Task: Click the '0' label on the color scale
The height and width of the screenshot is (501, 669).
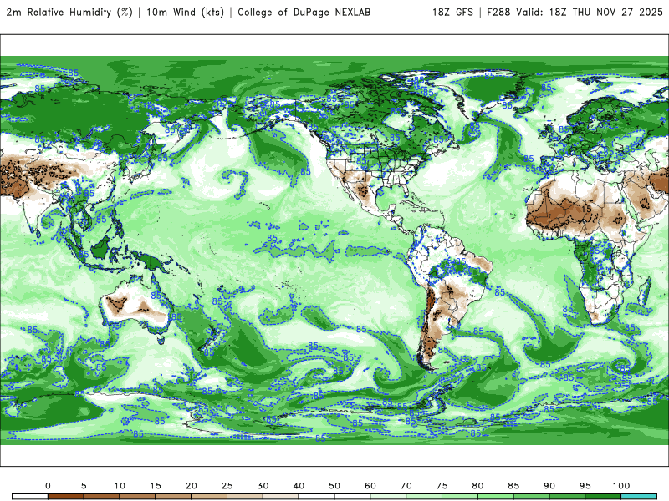Action: 48,486
